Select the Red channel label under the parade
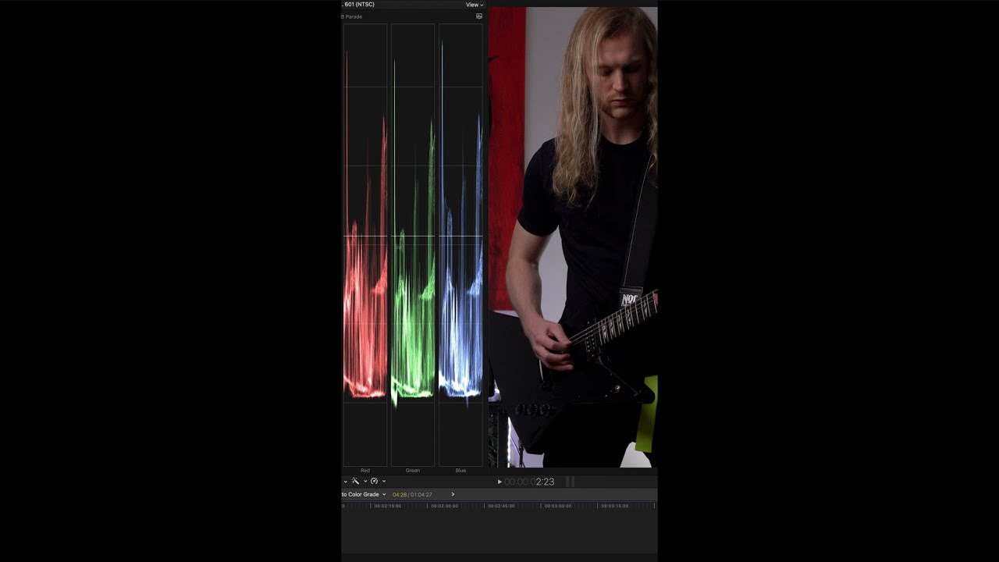This screenshot has width=999, height=562. [x=365, y=471]
